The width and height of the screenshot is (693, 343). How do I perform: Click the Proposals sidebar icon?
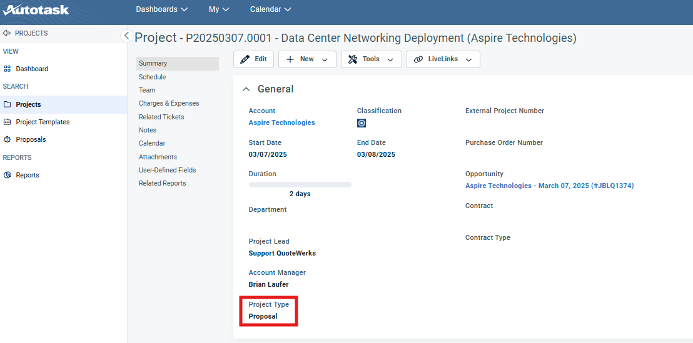[8, 139]
